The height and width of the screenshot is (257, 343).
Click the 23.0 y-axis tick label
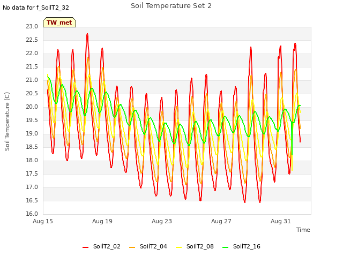(32, 27)
